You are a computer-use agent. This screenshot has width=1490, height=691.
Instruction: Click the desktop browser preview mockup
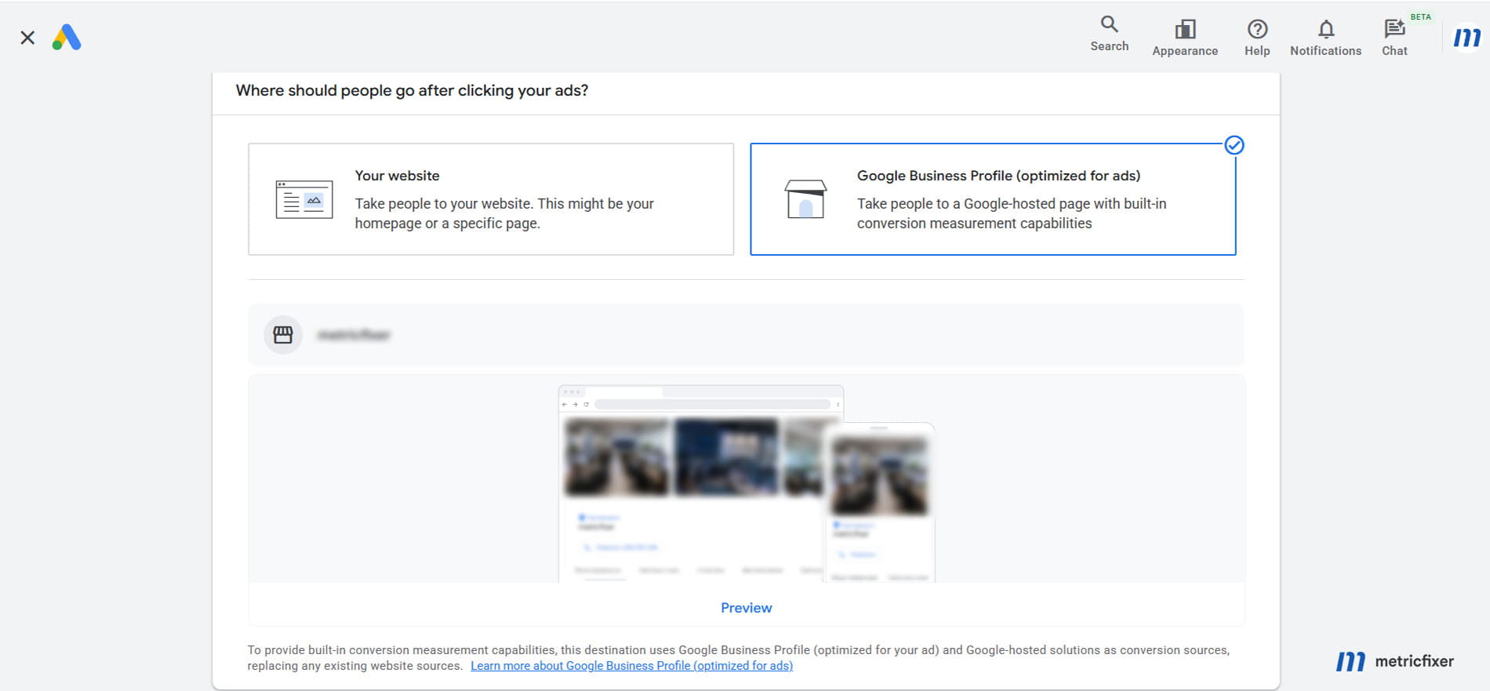coord(692,483)
